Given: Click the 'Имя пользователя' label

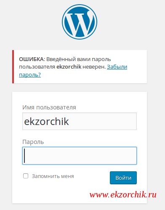Looking at the screenshot, I should 49,107.
